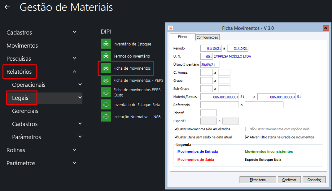Viewport: 332px width, 191px height.
Task: Open the Instrução Normativa - IN86 report link
Action: (x=137, y=117)
